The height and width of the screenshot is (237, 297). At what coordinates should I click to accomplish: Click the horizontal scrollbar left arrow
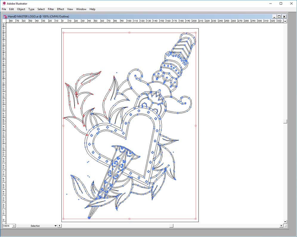[x=60, y=226]
